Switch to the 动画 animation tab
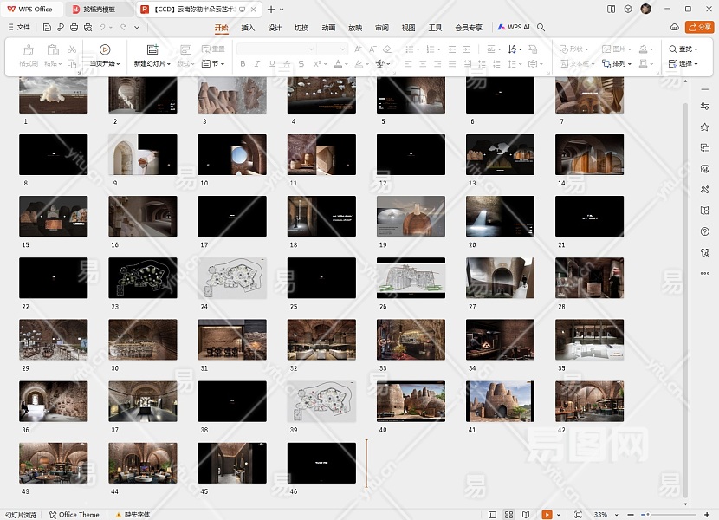The image size is (719, 520). 328,28
